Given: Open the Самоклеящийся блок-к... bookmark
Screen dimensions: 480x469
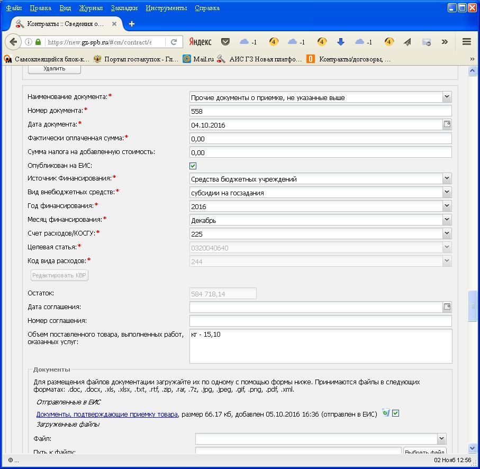Looking at the screenshot, I should pyautogui.click(x=47, y=59).
